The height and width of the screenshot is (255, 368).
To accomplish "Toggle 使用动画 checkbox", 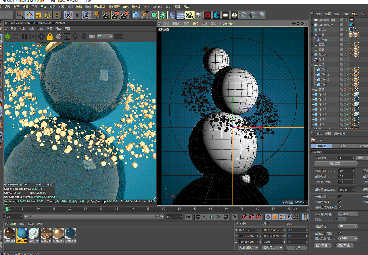I will (340, 197).
